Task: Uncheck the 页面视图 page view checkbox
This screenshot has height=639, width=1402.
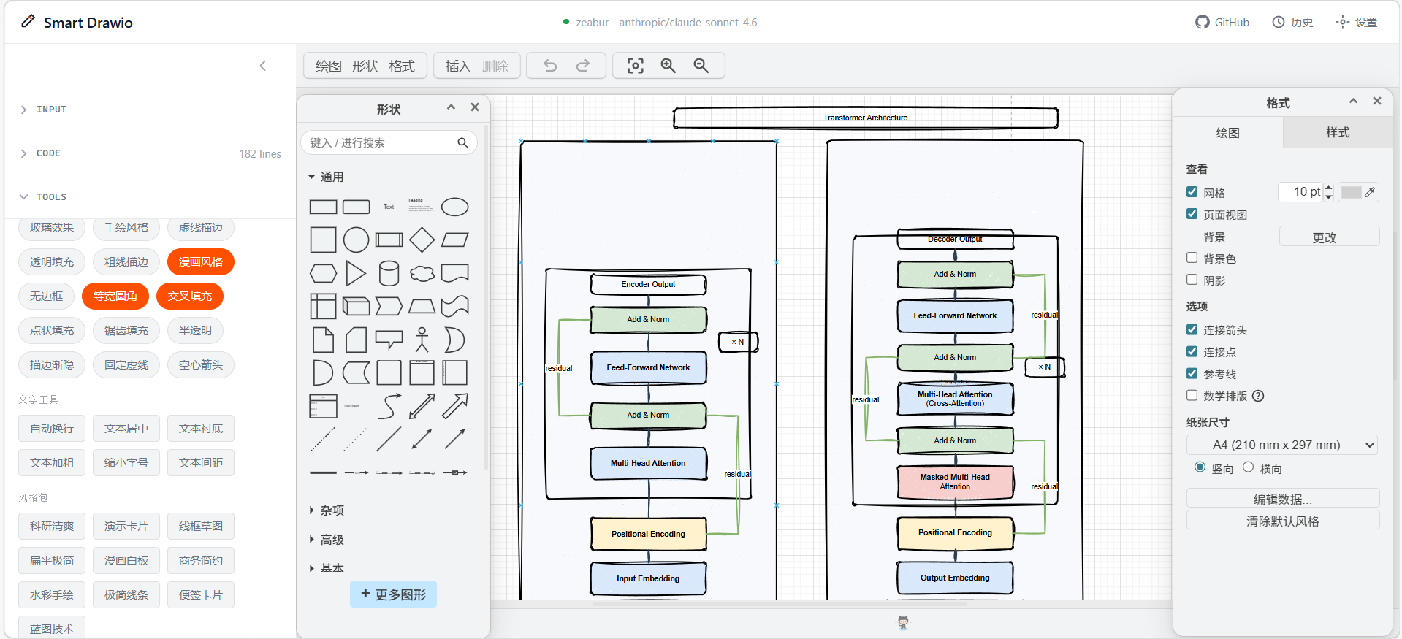Action: click(x=1192, y=214)
